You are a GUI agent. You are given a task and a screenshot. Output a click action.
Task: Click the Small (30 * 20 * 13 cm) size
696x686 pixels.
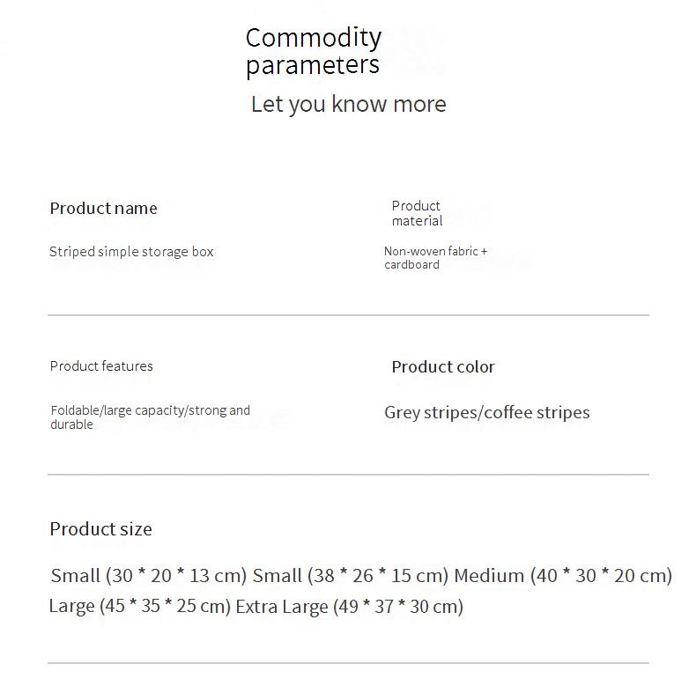tap(149, 576)
